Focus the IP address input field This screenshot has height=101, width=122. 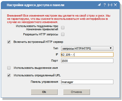click(87, 55)
